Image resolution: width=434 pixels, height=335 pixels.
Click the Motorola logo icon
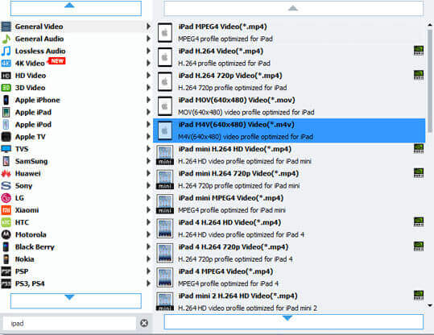(6, 234)
